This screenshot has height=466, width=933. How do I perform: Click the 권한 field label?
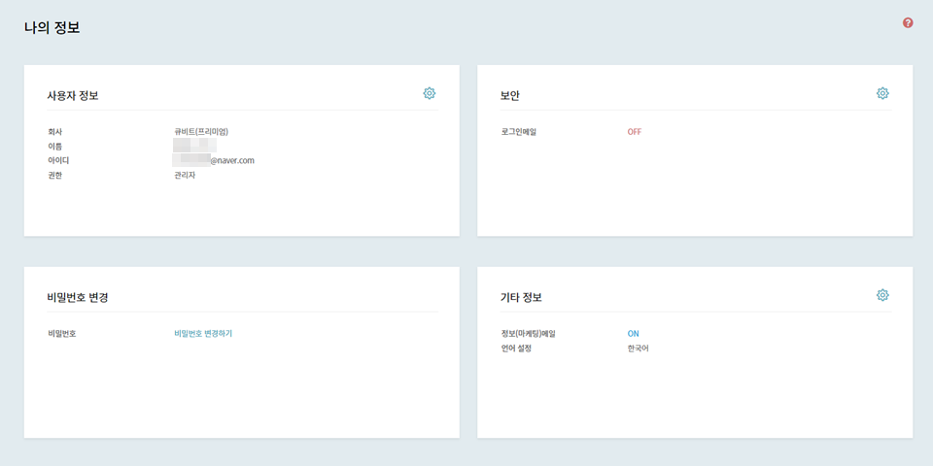click(54, 175)
